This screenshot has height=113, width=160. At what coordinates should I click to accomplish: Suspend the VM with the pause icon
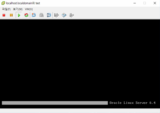[11, 15]
